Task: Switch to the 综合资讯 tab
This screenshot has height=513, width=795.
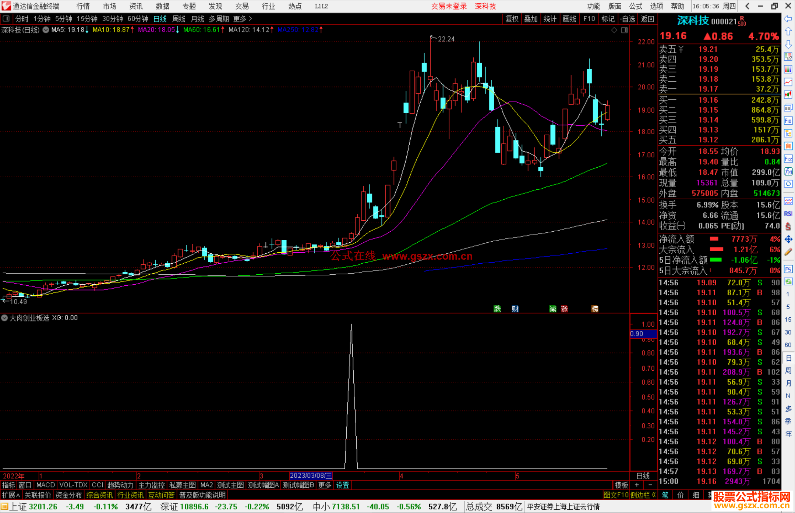Action: [99, 495]
